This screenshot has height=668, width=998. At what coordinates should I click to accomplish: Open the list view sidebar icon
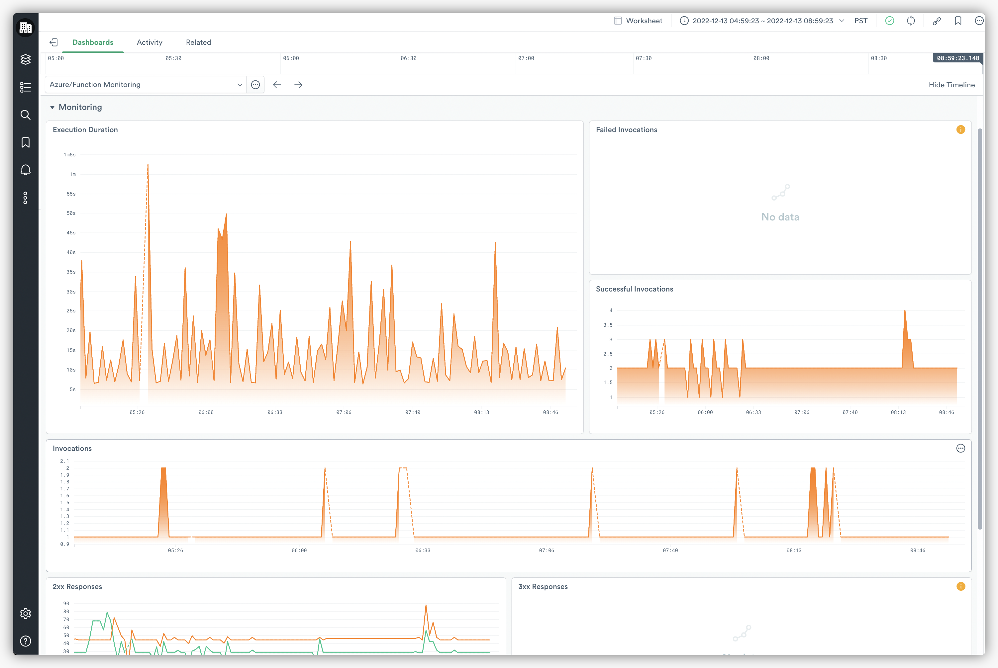(x=26, y=87)
